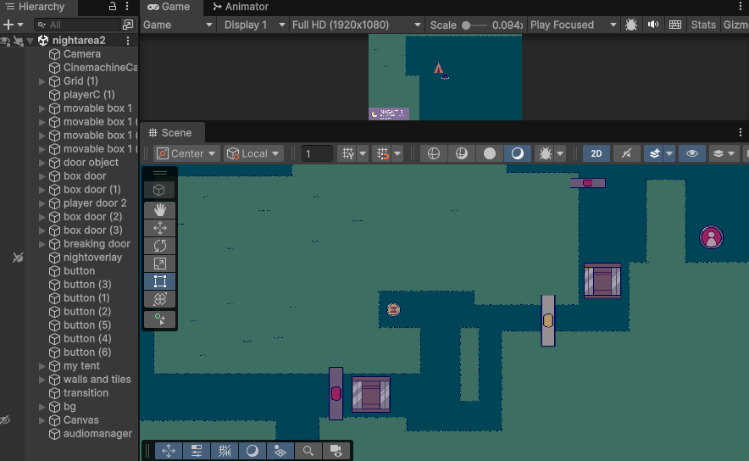The width and height of the screenshot is (749, 461).
Task: Select the Transform tool
Action: [x=159, y=299]
